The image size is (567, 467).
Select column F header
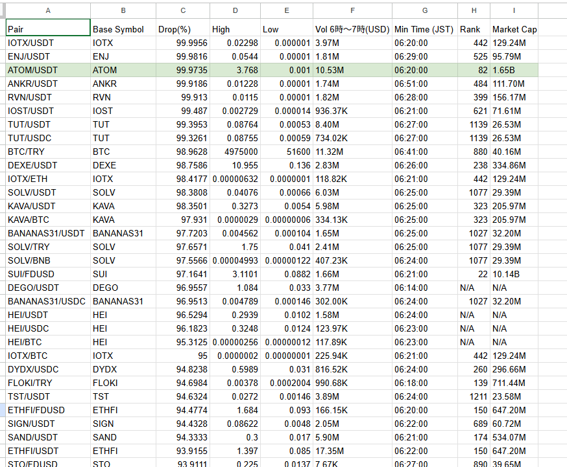pyautogui.click(x=352, y=10)
